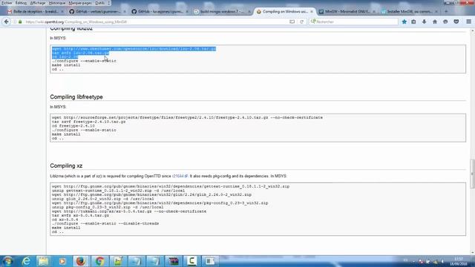This screenshot has height=267, width=475.
Task: Click the wget pkg-config_0.23-3_win32.zip line
Action: [x=160, y=203]
